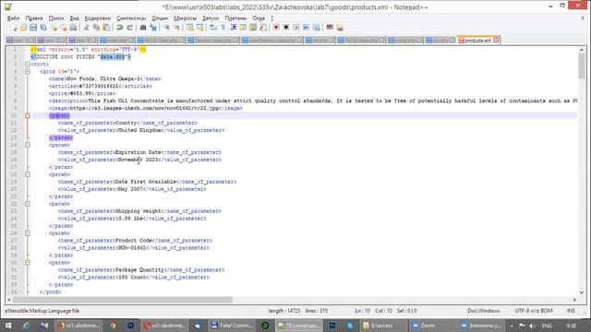This screenshot has width=591, height=332.
Task: Click the Redo toolbar icon
Action: 129,28
